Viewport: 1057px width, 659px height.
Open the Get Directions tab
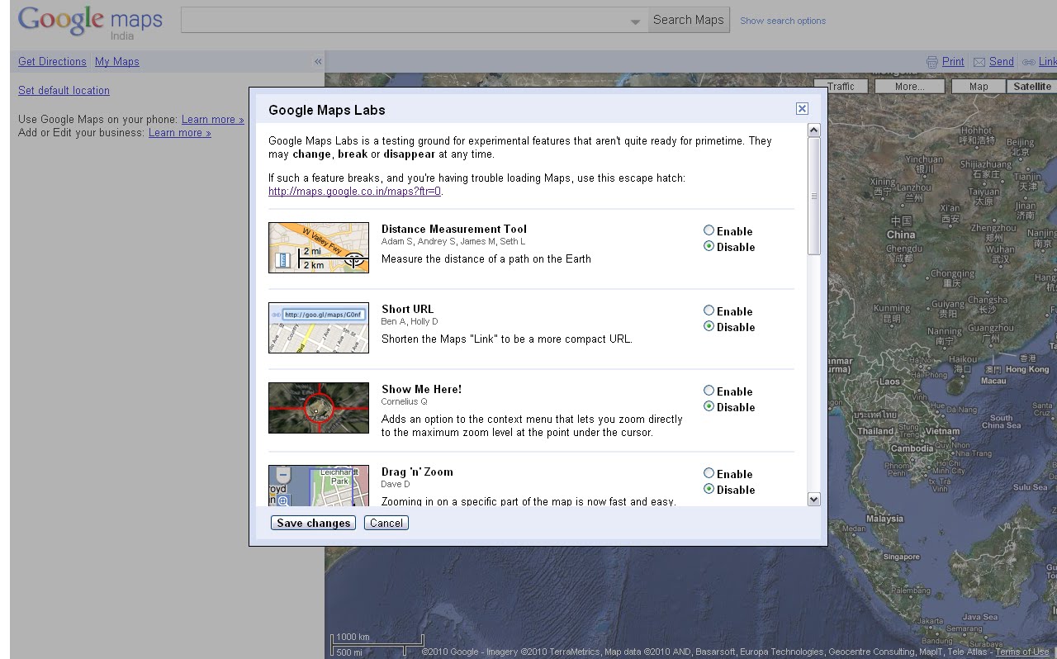coord(51,61)
